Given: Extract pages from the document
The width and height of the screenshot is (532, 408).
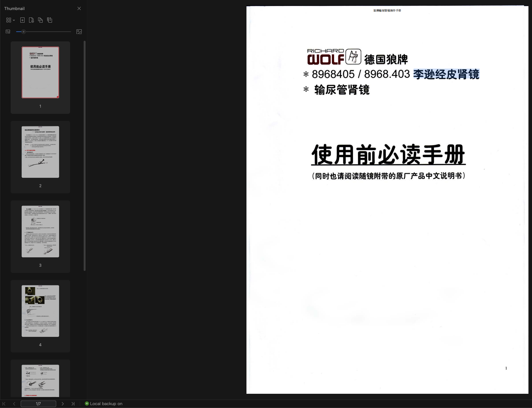Looking at the screenshot, I should click(x=49, y=20).
